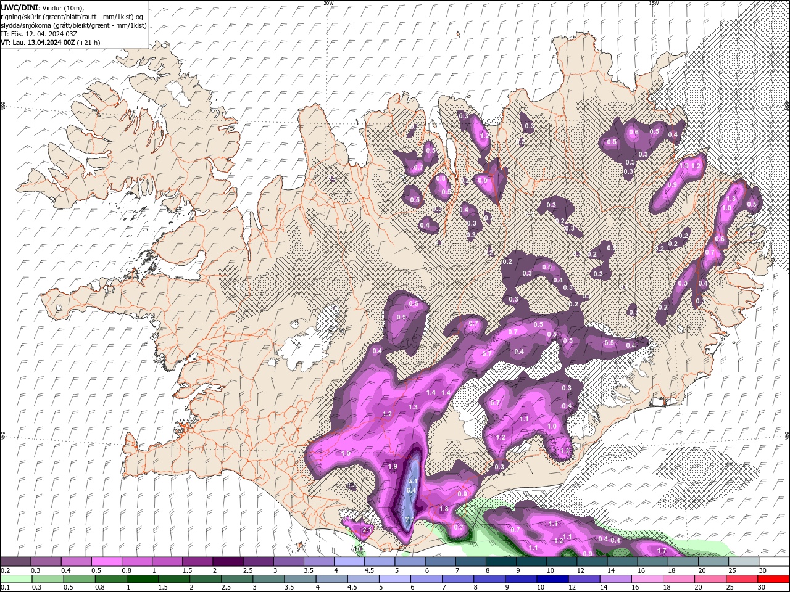Click the "0.2" label in the snow legend
Viewport: 790px width, 592px height.
[5, 570]
